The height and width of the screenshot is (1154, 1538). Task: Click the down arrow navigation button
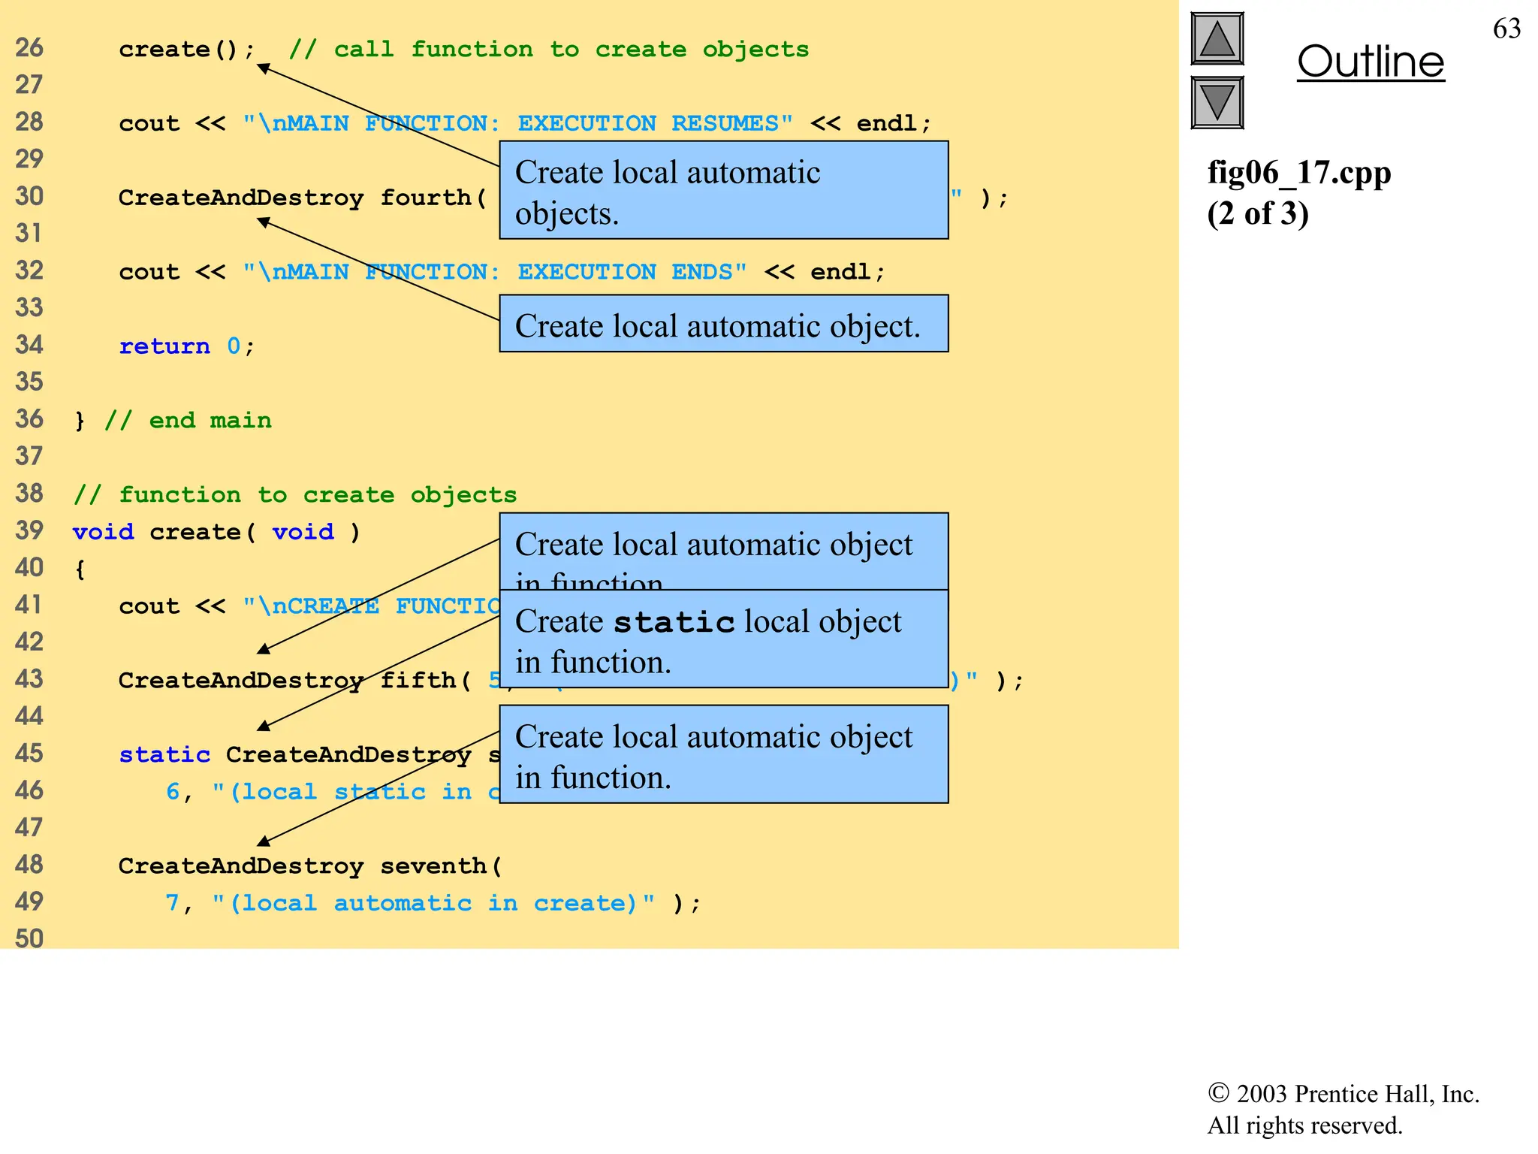pos(1217,102)
